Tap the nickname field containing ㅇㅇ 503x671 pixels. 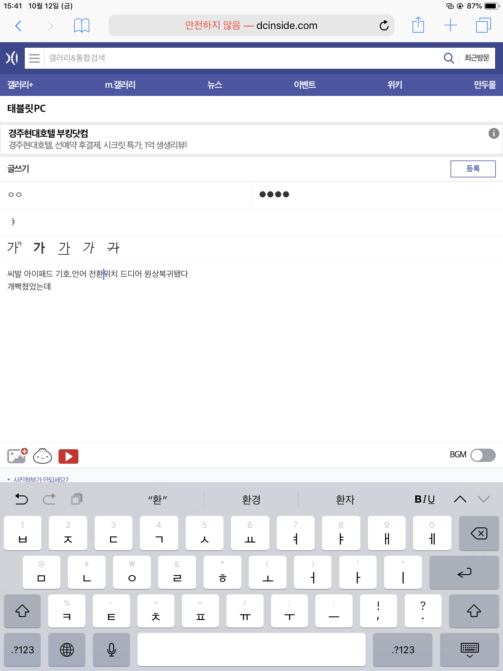point(125,194)
